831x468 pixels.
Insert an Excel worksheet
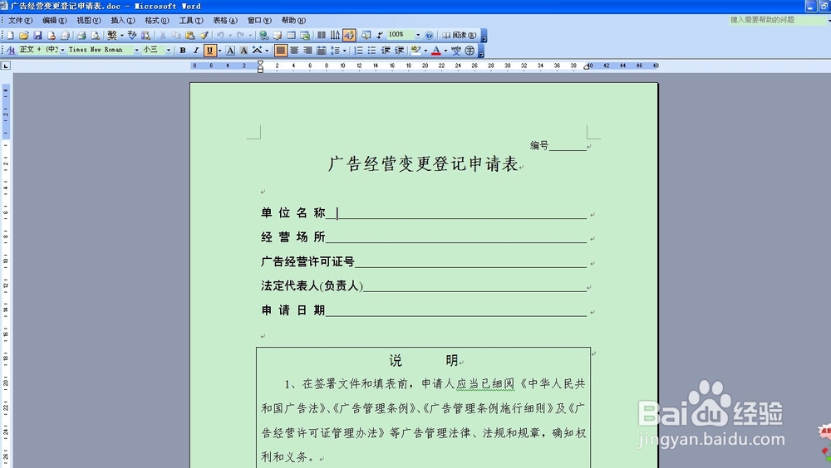[x=306, y=35]
